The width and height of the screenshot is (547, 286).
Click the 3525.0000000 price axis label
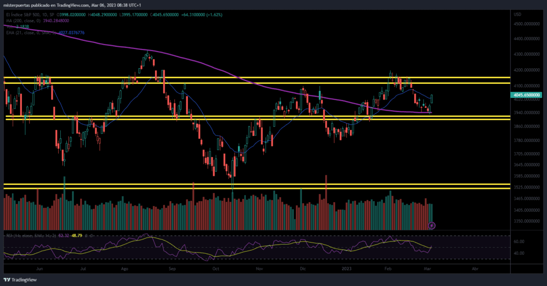pos(527,187)
